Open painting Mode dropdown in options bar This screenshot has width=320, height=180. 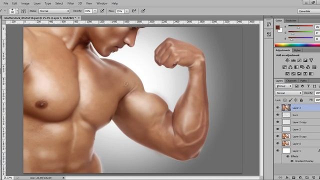[x=54, y=11]
